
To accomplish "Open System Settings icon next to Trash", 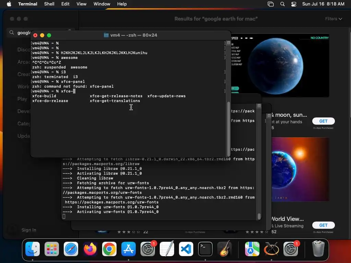I will point(291,249).
